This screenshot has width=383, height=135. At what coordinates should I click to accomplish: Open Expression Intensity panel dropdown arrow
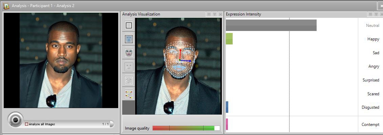[376, 14]
